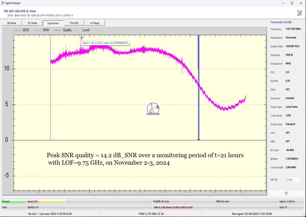Open the TSA (OK) tab

[x=74, y=23]
